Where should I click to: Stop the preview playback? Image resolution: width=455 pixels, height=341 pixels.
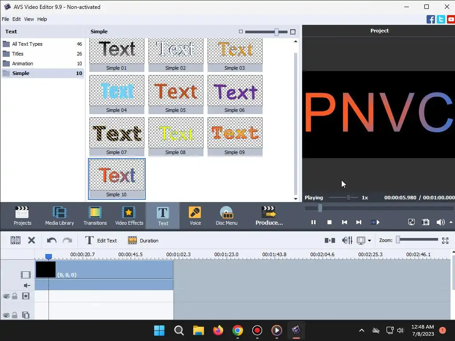pos(329,222)
